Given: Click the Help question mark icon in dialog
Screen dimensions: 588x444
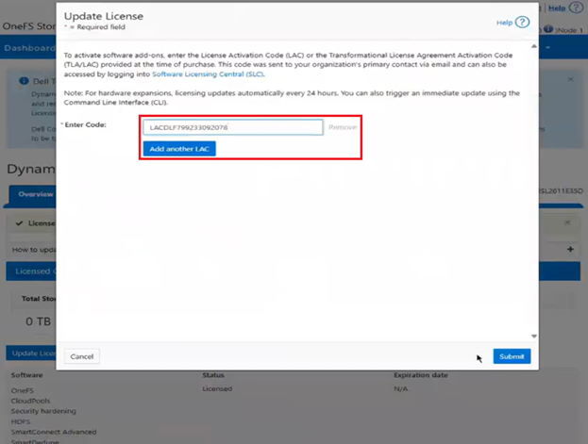Looking at the screenshot, I should (523, 22).
